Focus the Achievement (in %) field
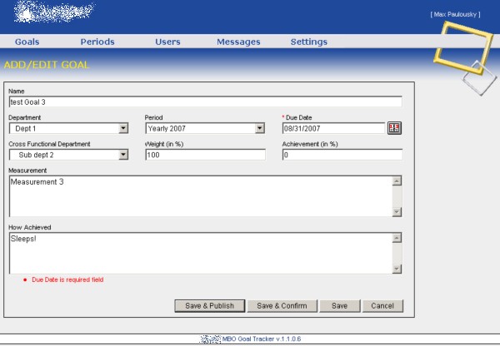 click(342, 155)
